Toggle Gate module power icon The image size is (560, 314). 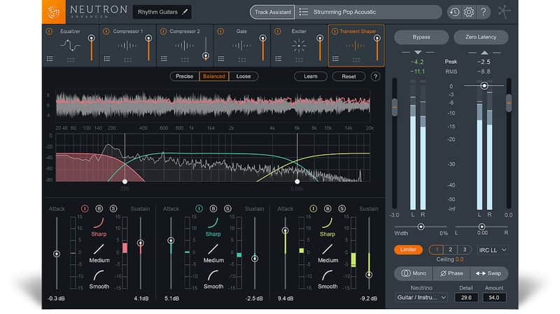pos(220,32)
